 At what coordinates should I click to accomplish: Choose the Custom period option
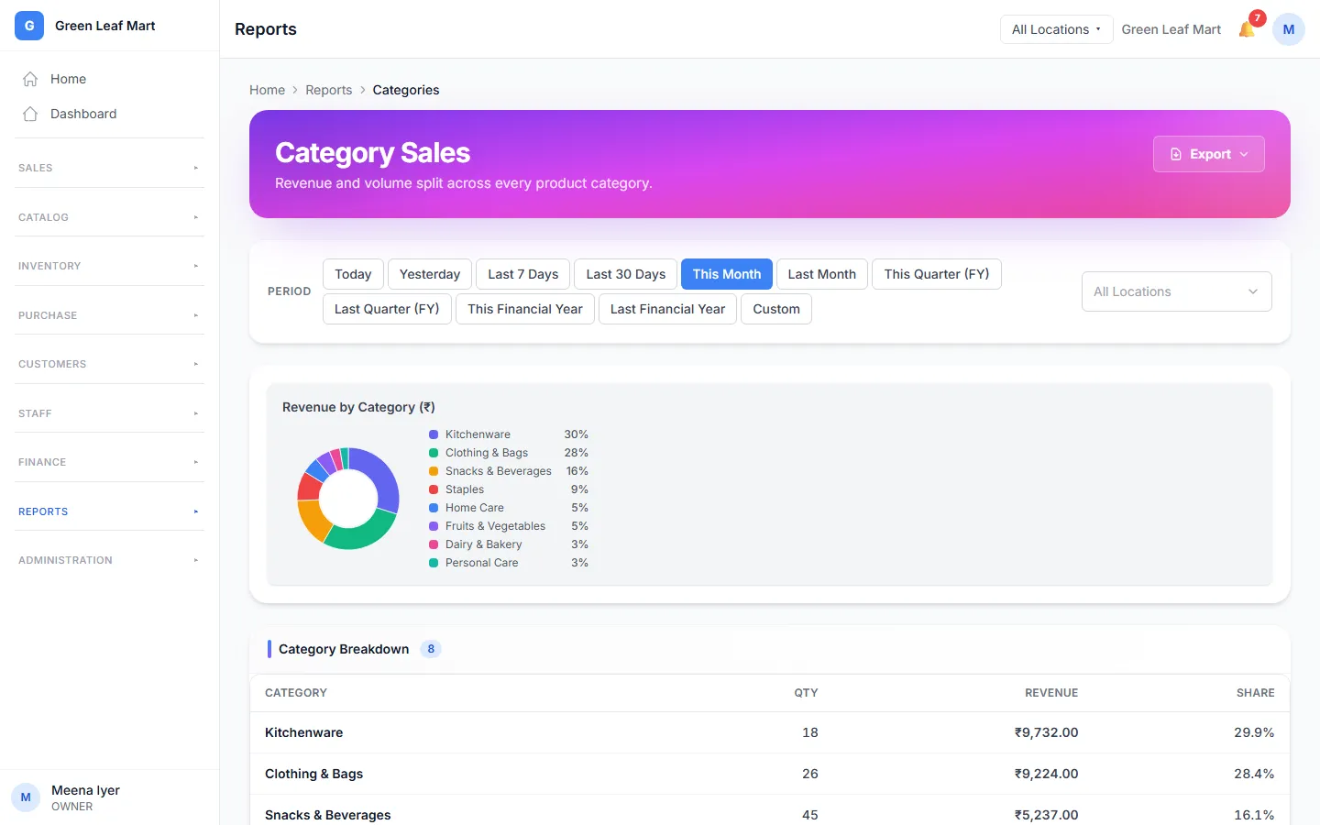click(x=776, y=309)
